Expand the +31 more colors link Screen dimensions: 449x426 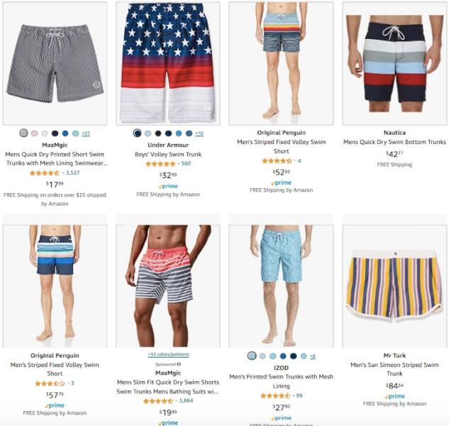pos(86,133)
